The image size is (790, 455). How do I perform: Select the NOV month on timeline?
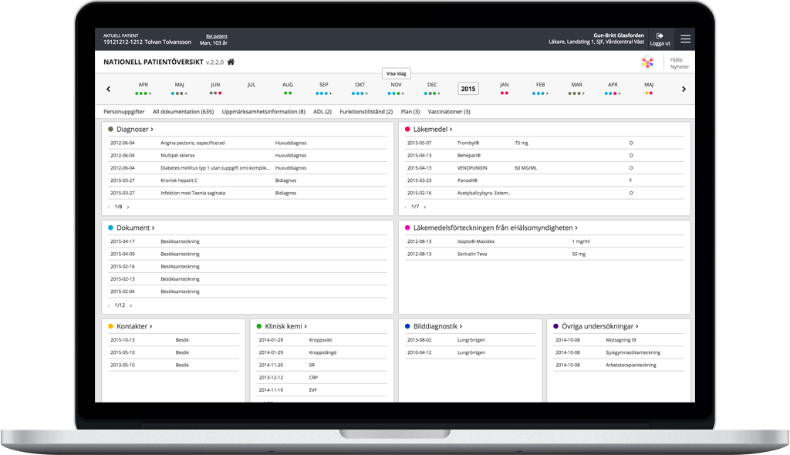point(396,85)
